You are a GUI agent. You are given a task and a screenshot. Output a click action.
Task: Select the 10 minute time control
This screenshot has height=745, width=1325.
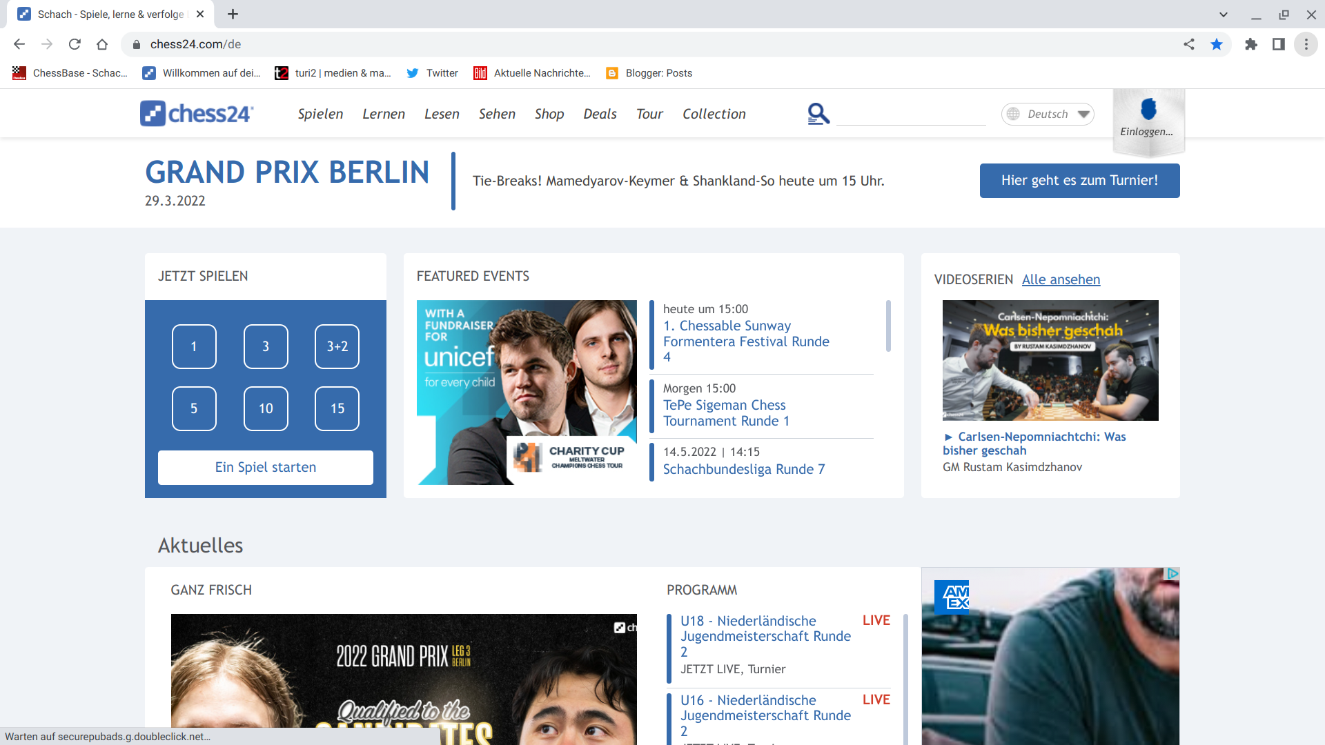[266, 408]
